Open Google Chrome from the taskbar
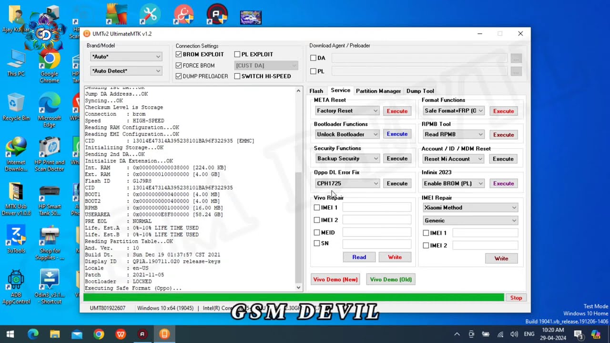 [x=99, y=334]
